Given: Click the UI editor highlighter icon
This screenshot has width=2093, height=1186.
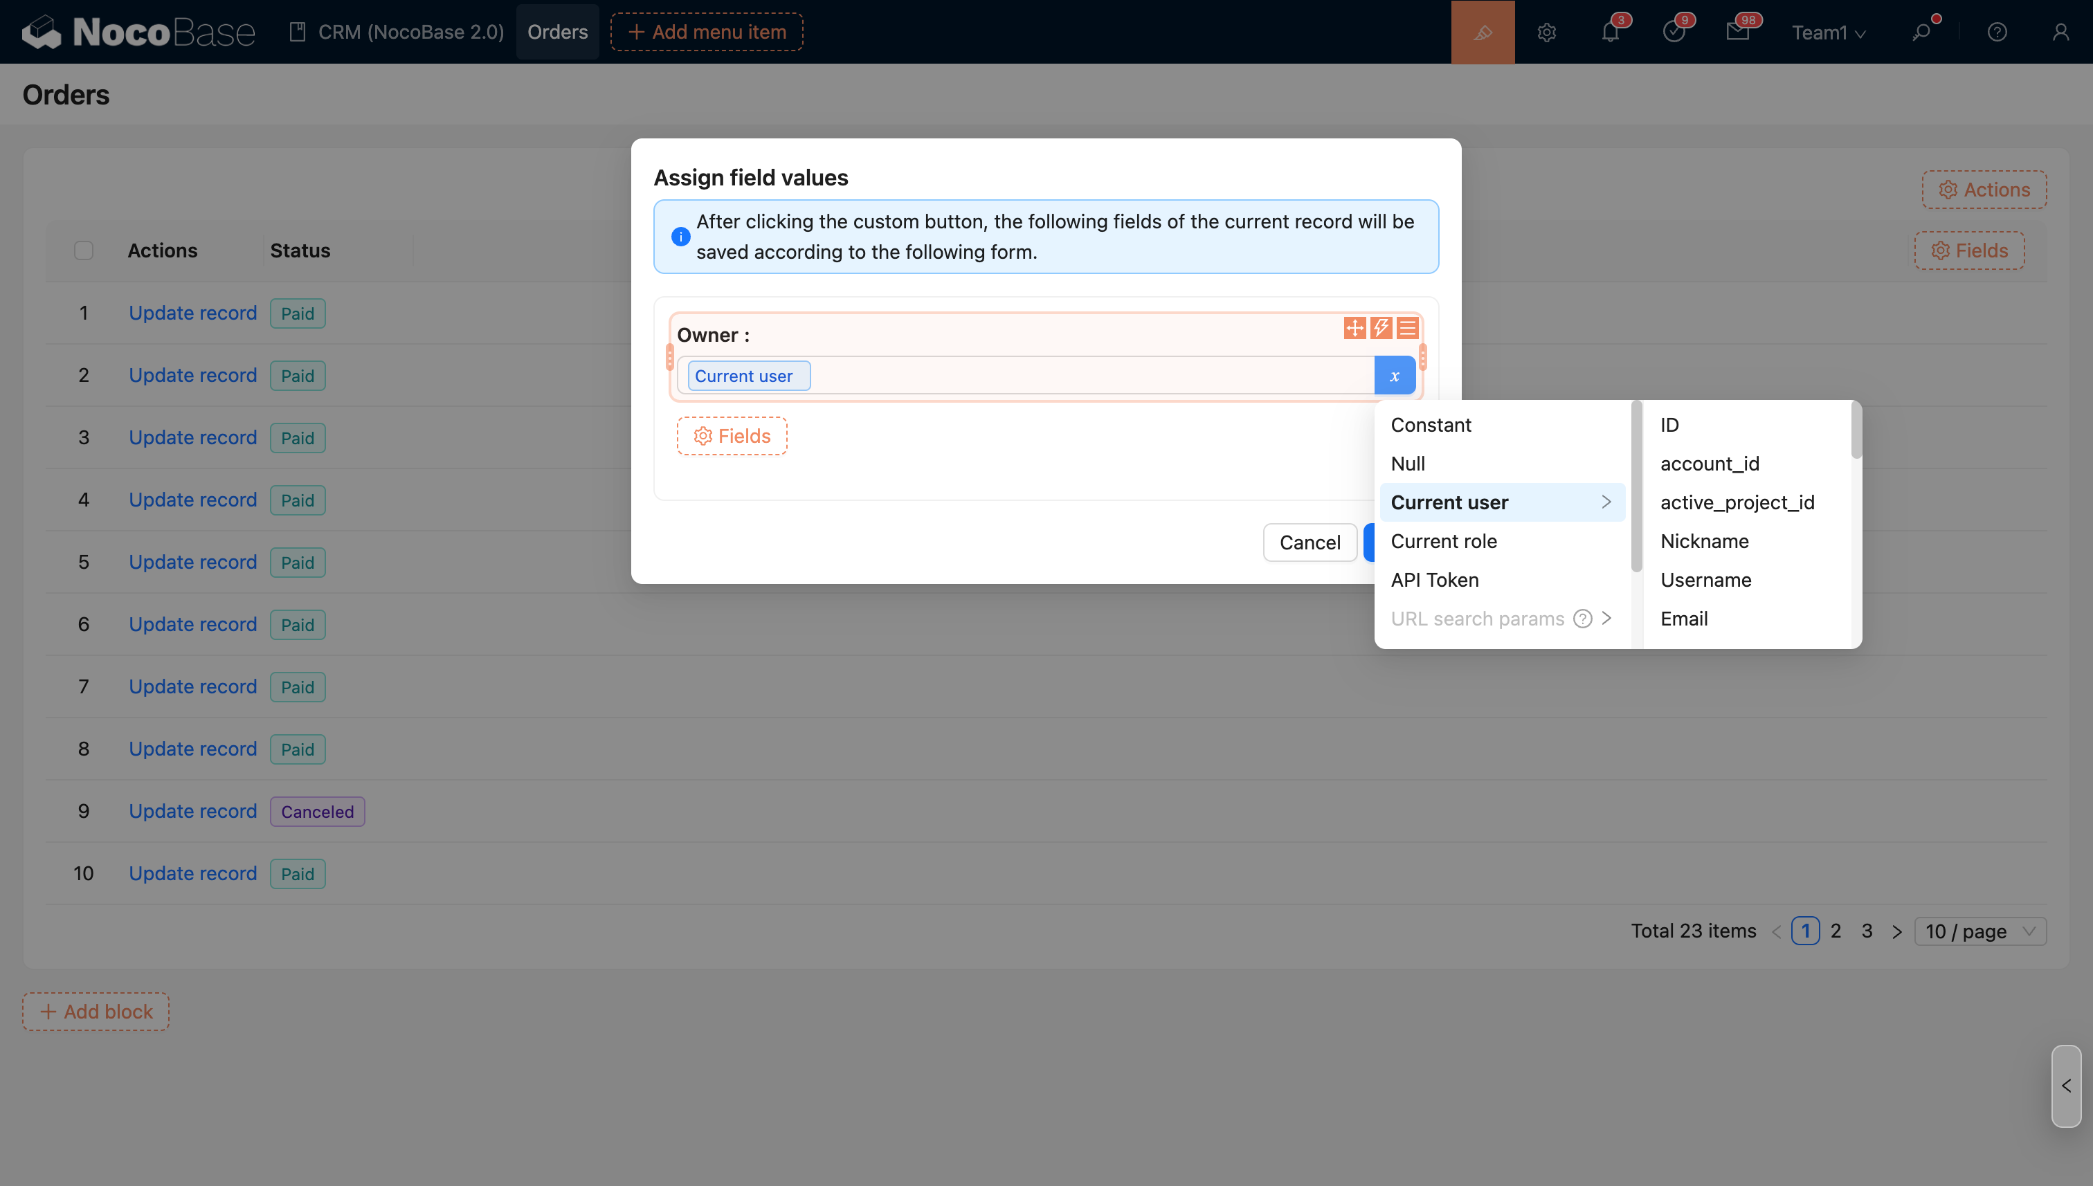Looking at the screenshot, I should click(x=1482, y=32).
